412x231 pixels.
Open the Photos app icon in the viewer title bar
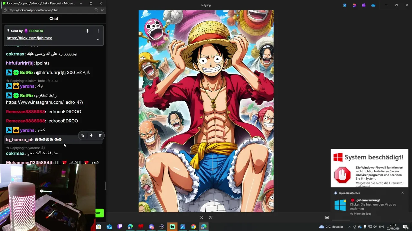345,5
